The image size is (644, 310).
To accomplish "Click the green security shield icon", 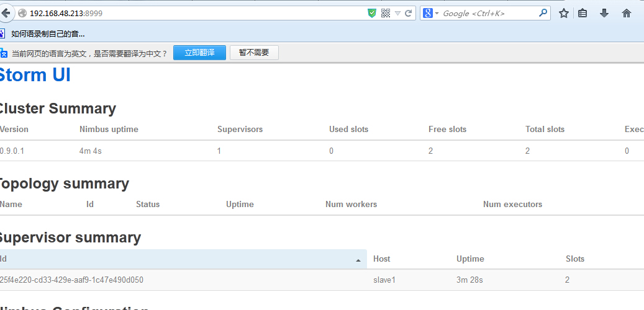I will click(372, 13).
